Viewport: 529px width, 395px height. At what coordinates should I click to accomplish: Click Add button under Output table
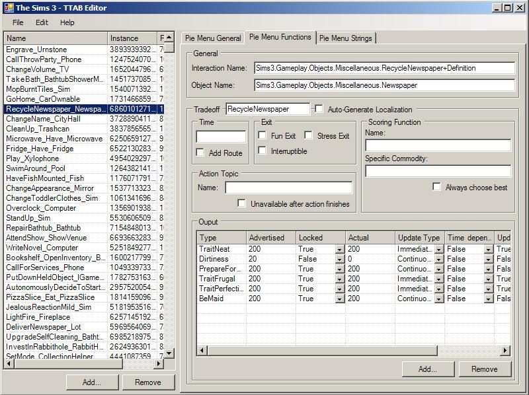(x=428, y=369)
